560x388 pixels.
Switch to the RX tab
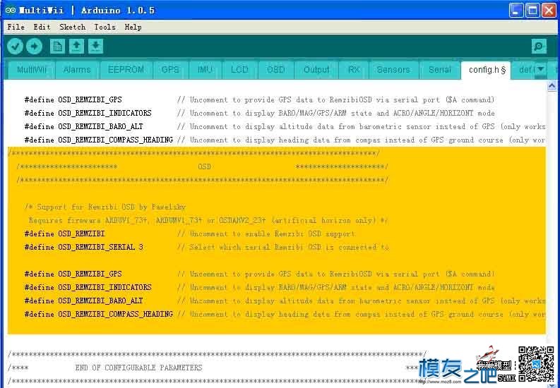click(354, 70)
